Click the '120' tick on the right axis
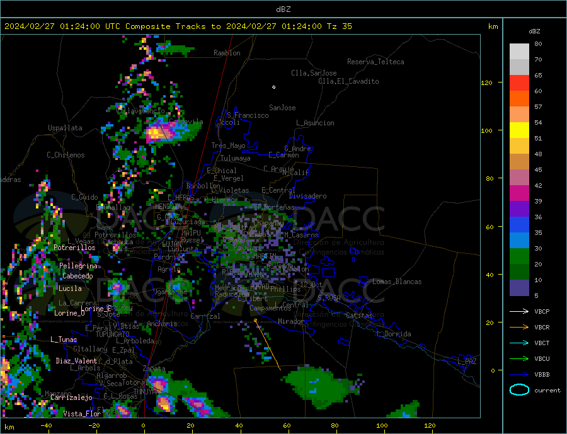Viewport: 567px width, 434px height. click(487, 83)
